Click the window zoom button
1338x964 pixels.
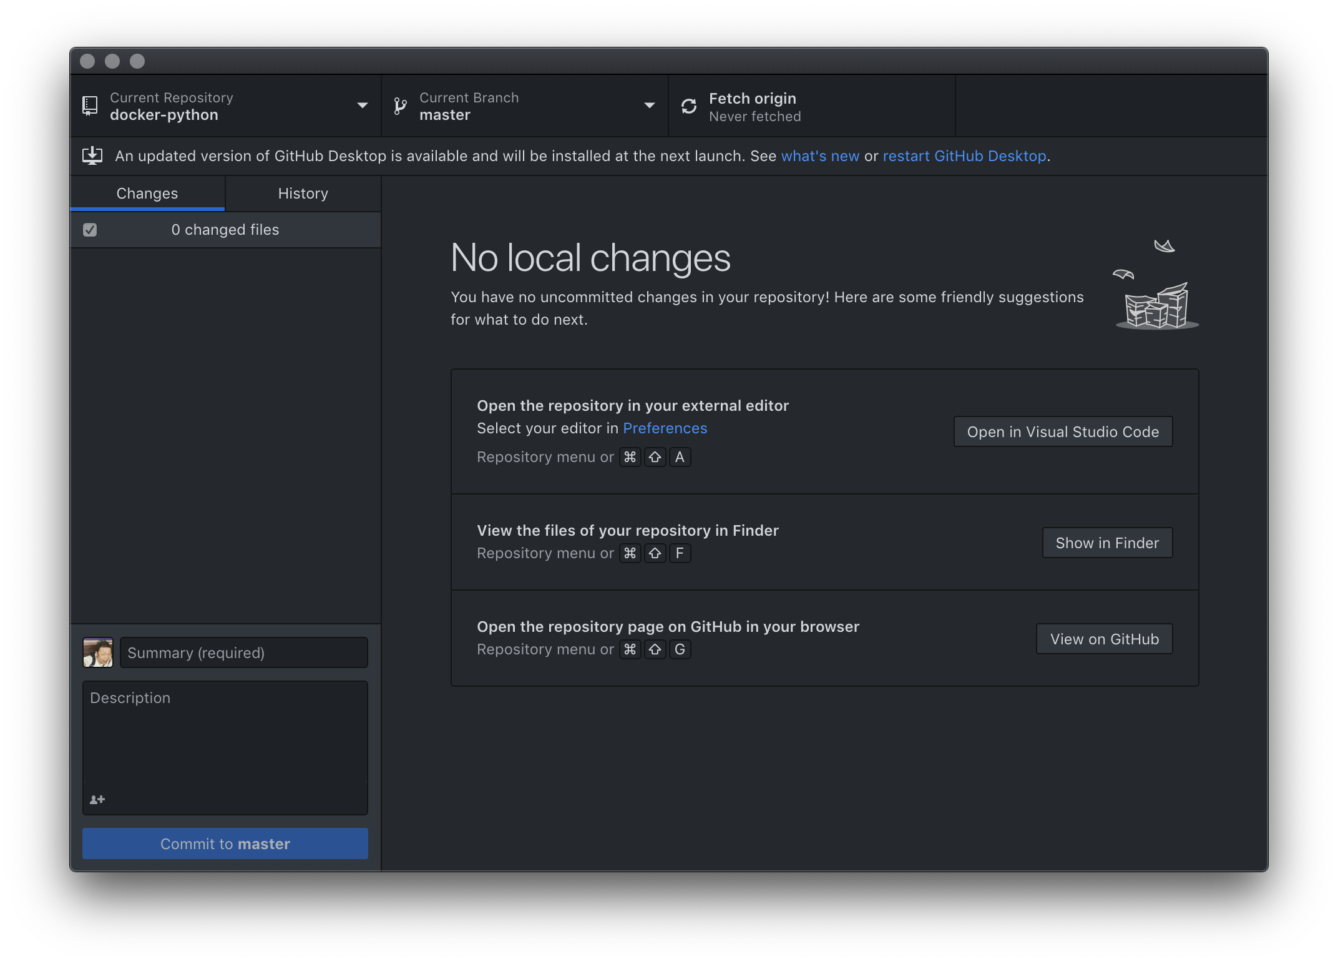point(137,61)
